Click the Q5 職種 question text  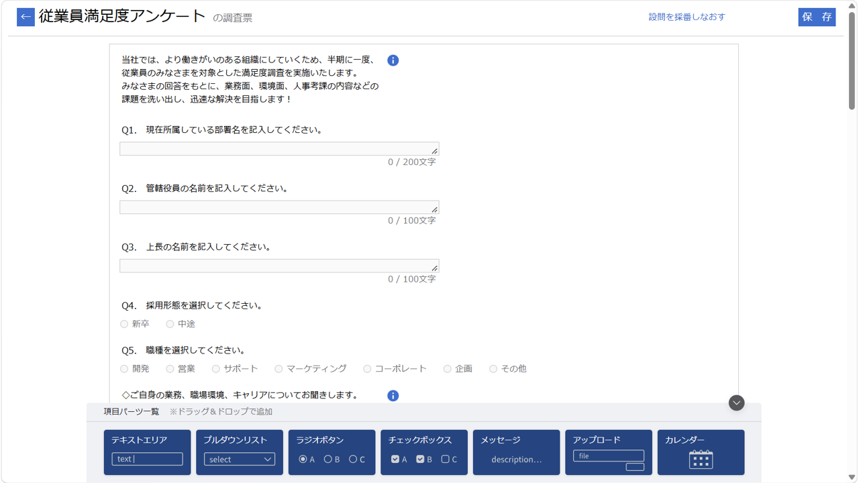[195, 351]
